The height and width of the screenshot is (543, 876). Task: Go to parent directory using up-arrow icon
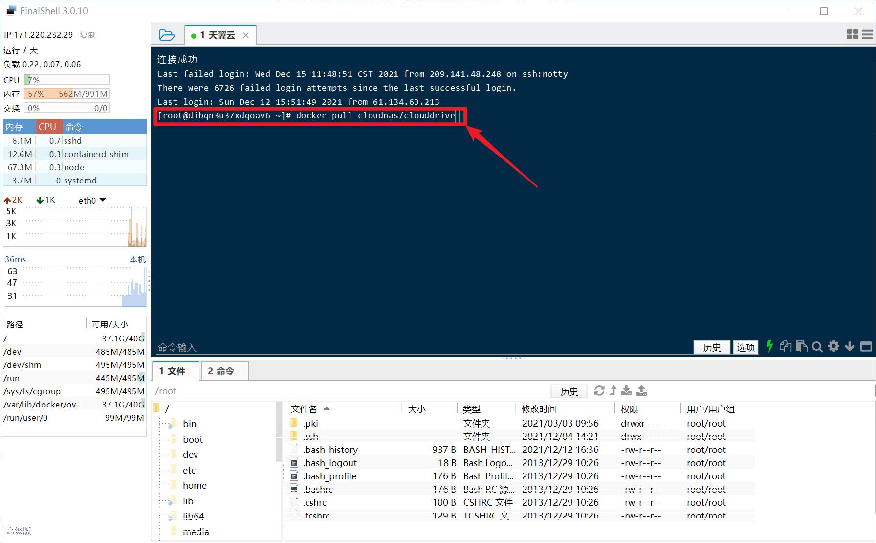(x=613, y=390)
